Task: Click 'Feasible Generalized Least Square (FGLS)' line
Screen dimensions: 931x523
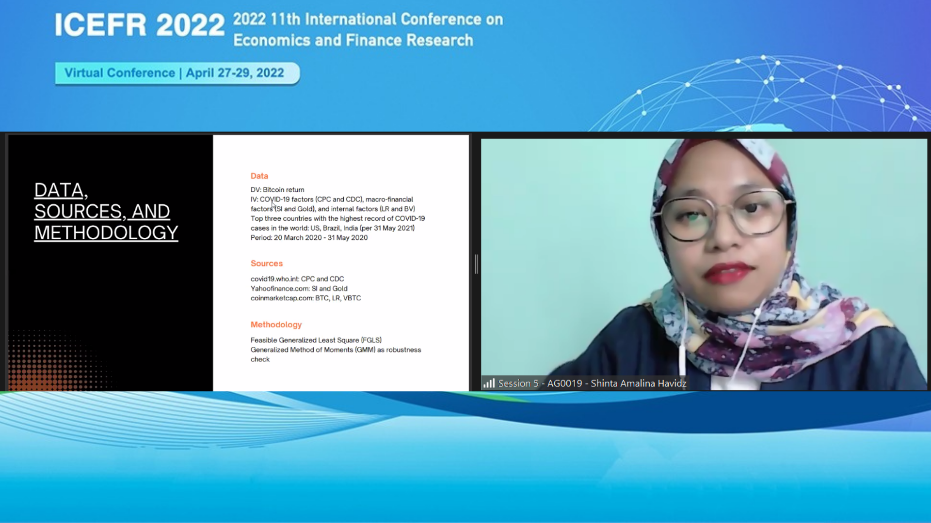Action: [316, 340]
